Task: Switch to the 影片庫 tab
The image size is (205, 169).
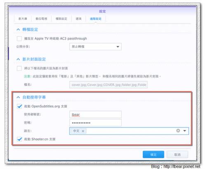Action: 23,19
